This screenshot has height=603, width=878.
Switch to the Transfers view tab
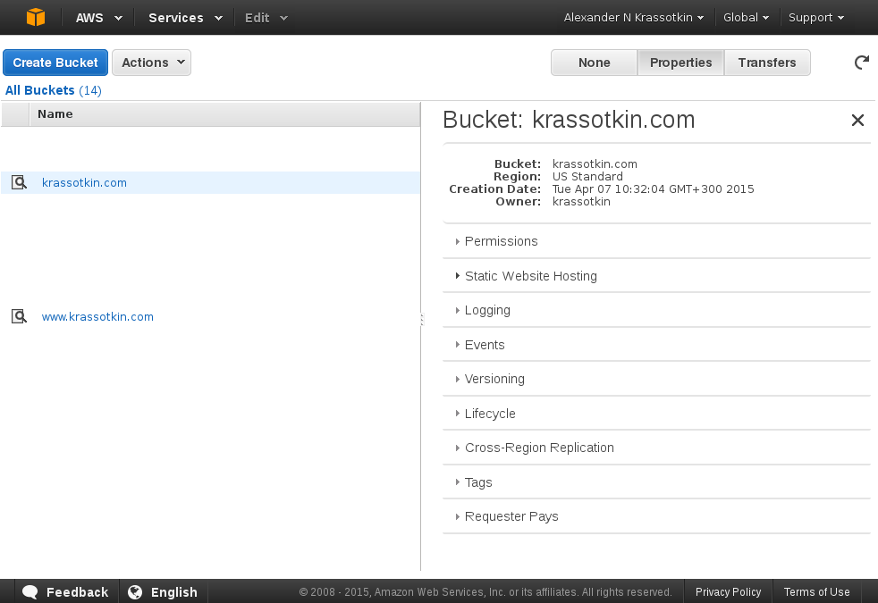(x=767, y=63)
